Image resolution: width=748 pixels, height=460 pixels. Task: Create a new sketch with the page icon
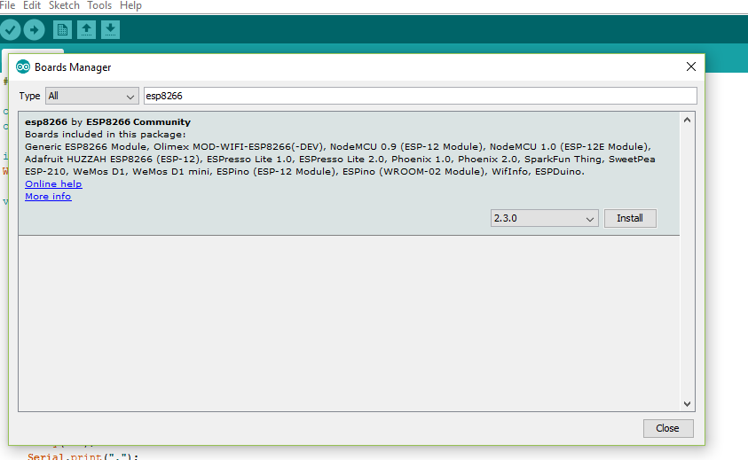(62, 30)
